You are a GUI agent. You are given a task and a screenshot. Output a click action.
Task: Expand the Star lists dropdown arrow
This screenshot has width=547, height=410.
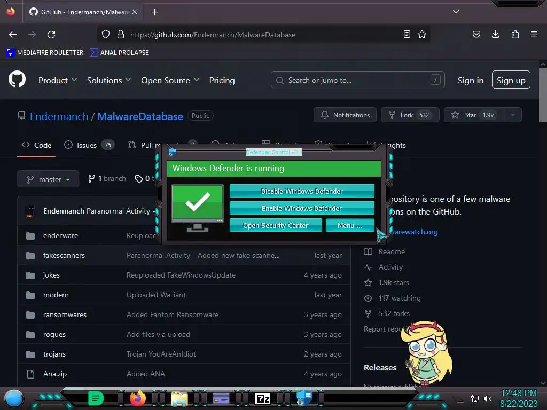coord(513,115)
